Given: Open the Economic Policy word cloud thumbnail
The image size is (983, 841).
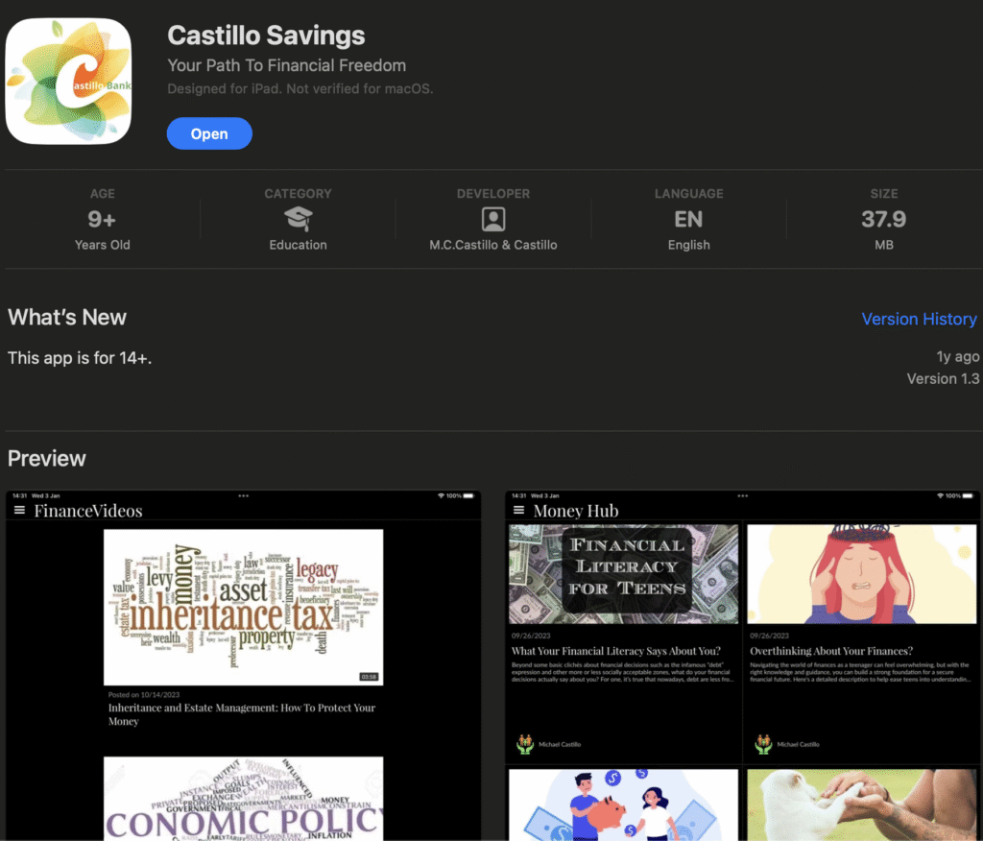Looking at the screenshot, I should (x=243, y=798).
